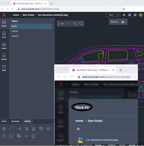
Task: Bookmark page with the star icon
Action: coord(124,9)
